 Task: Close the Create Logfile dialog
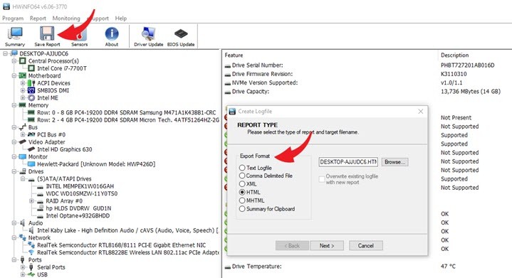421,112
